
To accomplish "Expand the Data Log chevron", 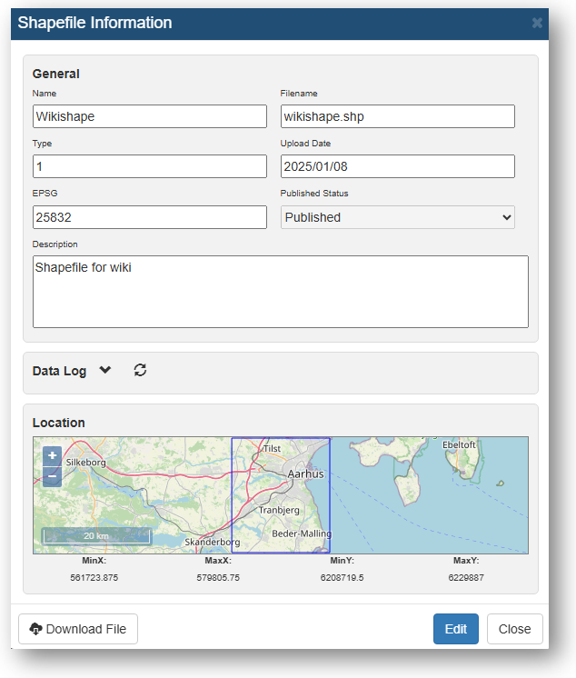I will [105, 370].
